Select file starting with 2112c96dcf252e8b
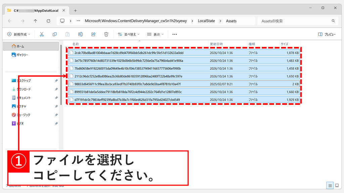 click(184, 76)
